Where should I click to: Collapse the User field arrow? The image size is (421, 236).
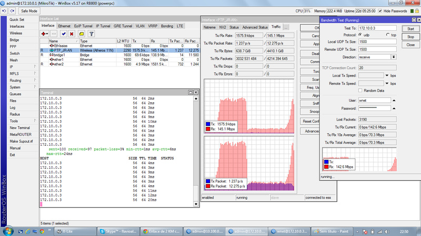(394, 100)
